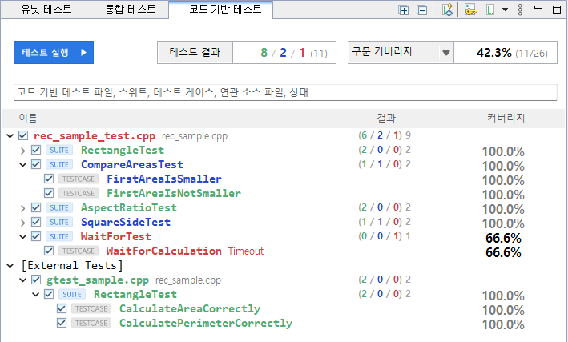Screen dimensions: 568x342
Task: Click the TESTCASE badge of FirstAreaIsSmaller
Action: (79, 179)
